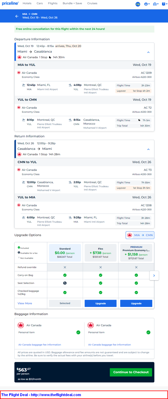
Task: Click the takeoff icon beside 12:00p Casablanca
Action: (x=24, y=182)
